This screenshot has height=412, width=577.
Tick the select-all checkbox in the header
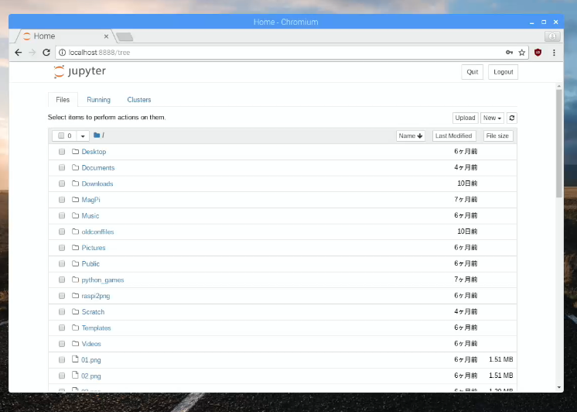pyautogui.click(x=61, y=136)
